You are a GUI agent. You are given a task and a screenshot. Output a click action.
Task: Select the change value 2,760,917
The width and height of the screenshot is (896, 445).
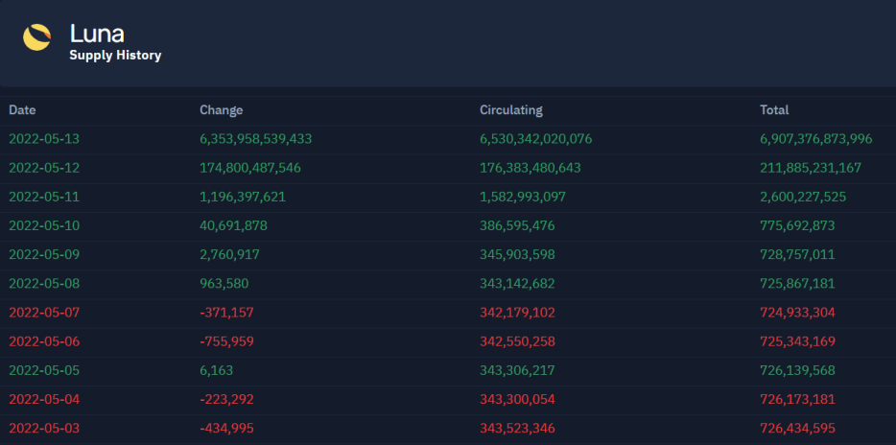click(x=229, y=255)
